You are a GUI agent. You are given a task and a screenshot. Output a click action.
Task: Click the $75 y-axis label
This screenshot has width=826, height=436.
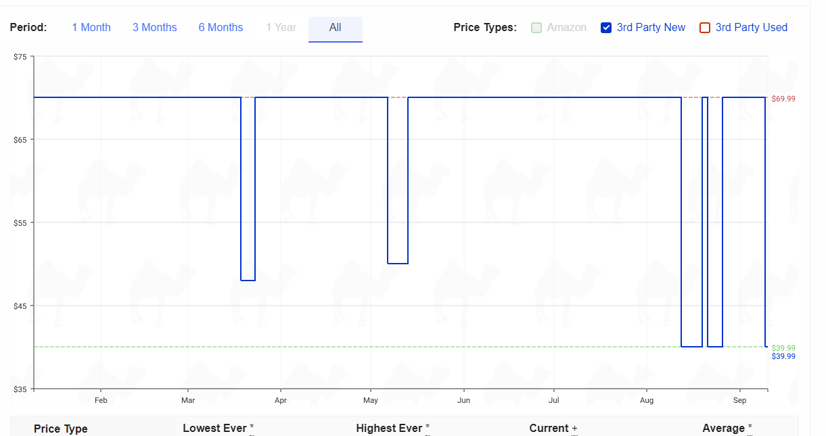pyautogui.click(x=20, y=57)
